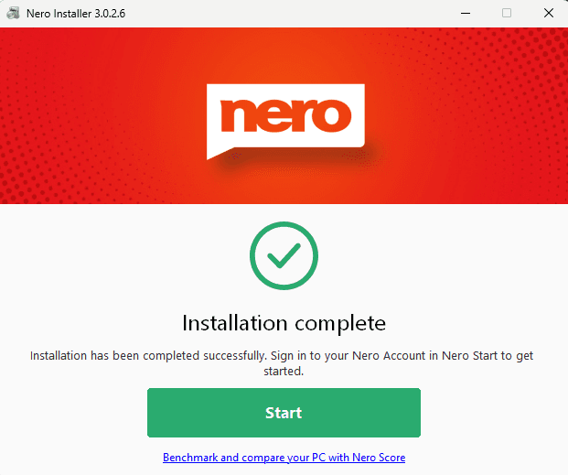Click the pointed tail of the logo bubble

coord(213,154)
